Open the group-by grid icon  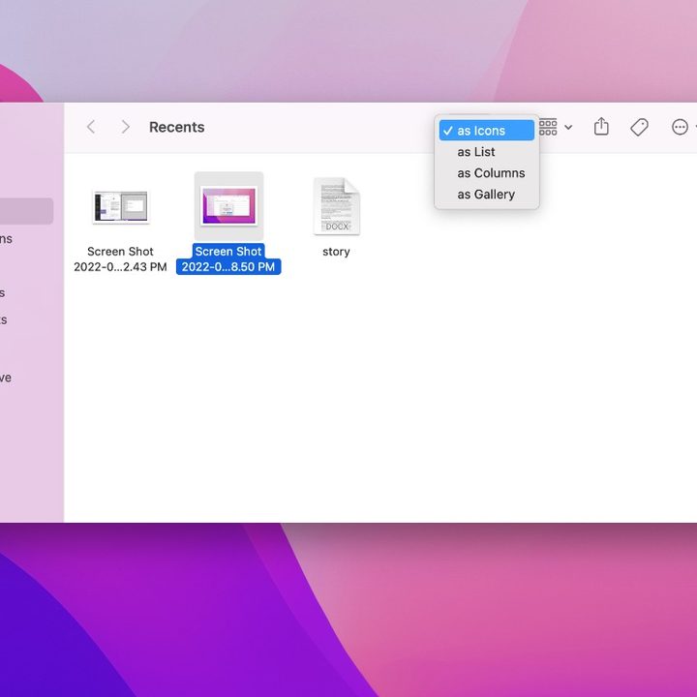548,127
